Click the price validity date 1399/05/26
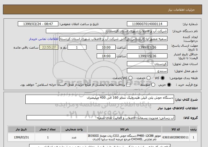This screenshot has width=208, height=147. pyautogui.click(x=147, y=56)
